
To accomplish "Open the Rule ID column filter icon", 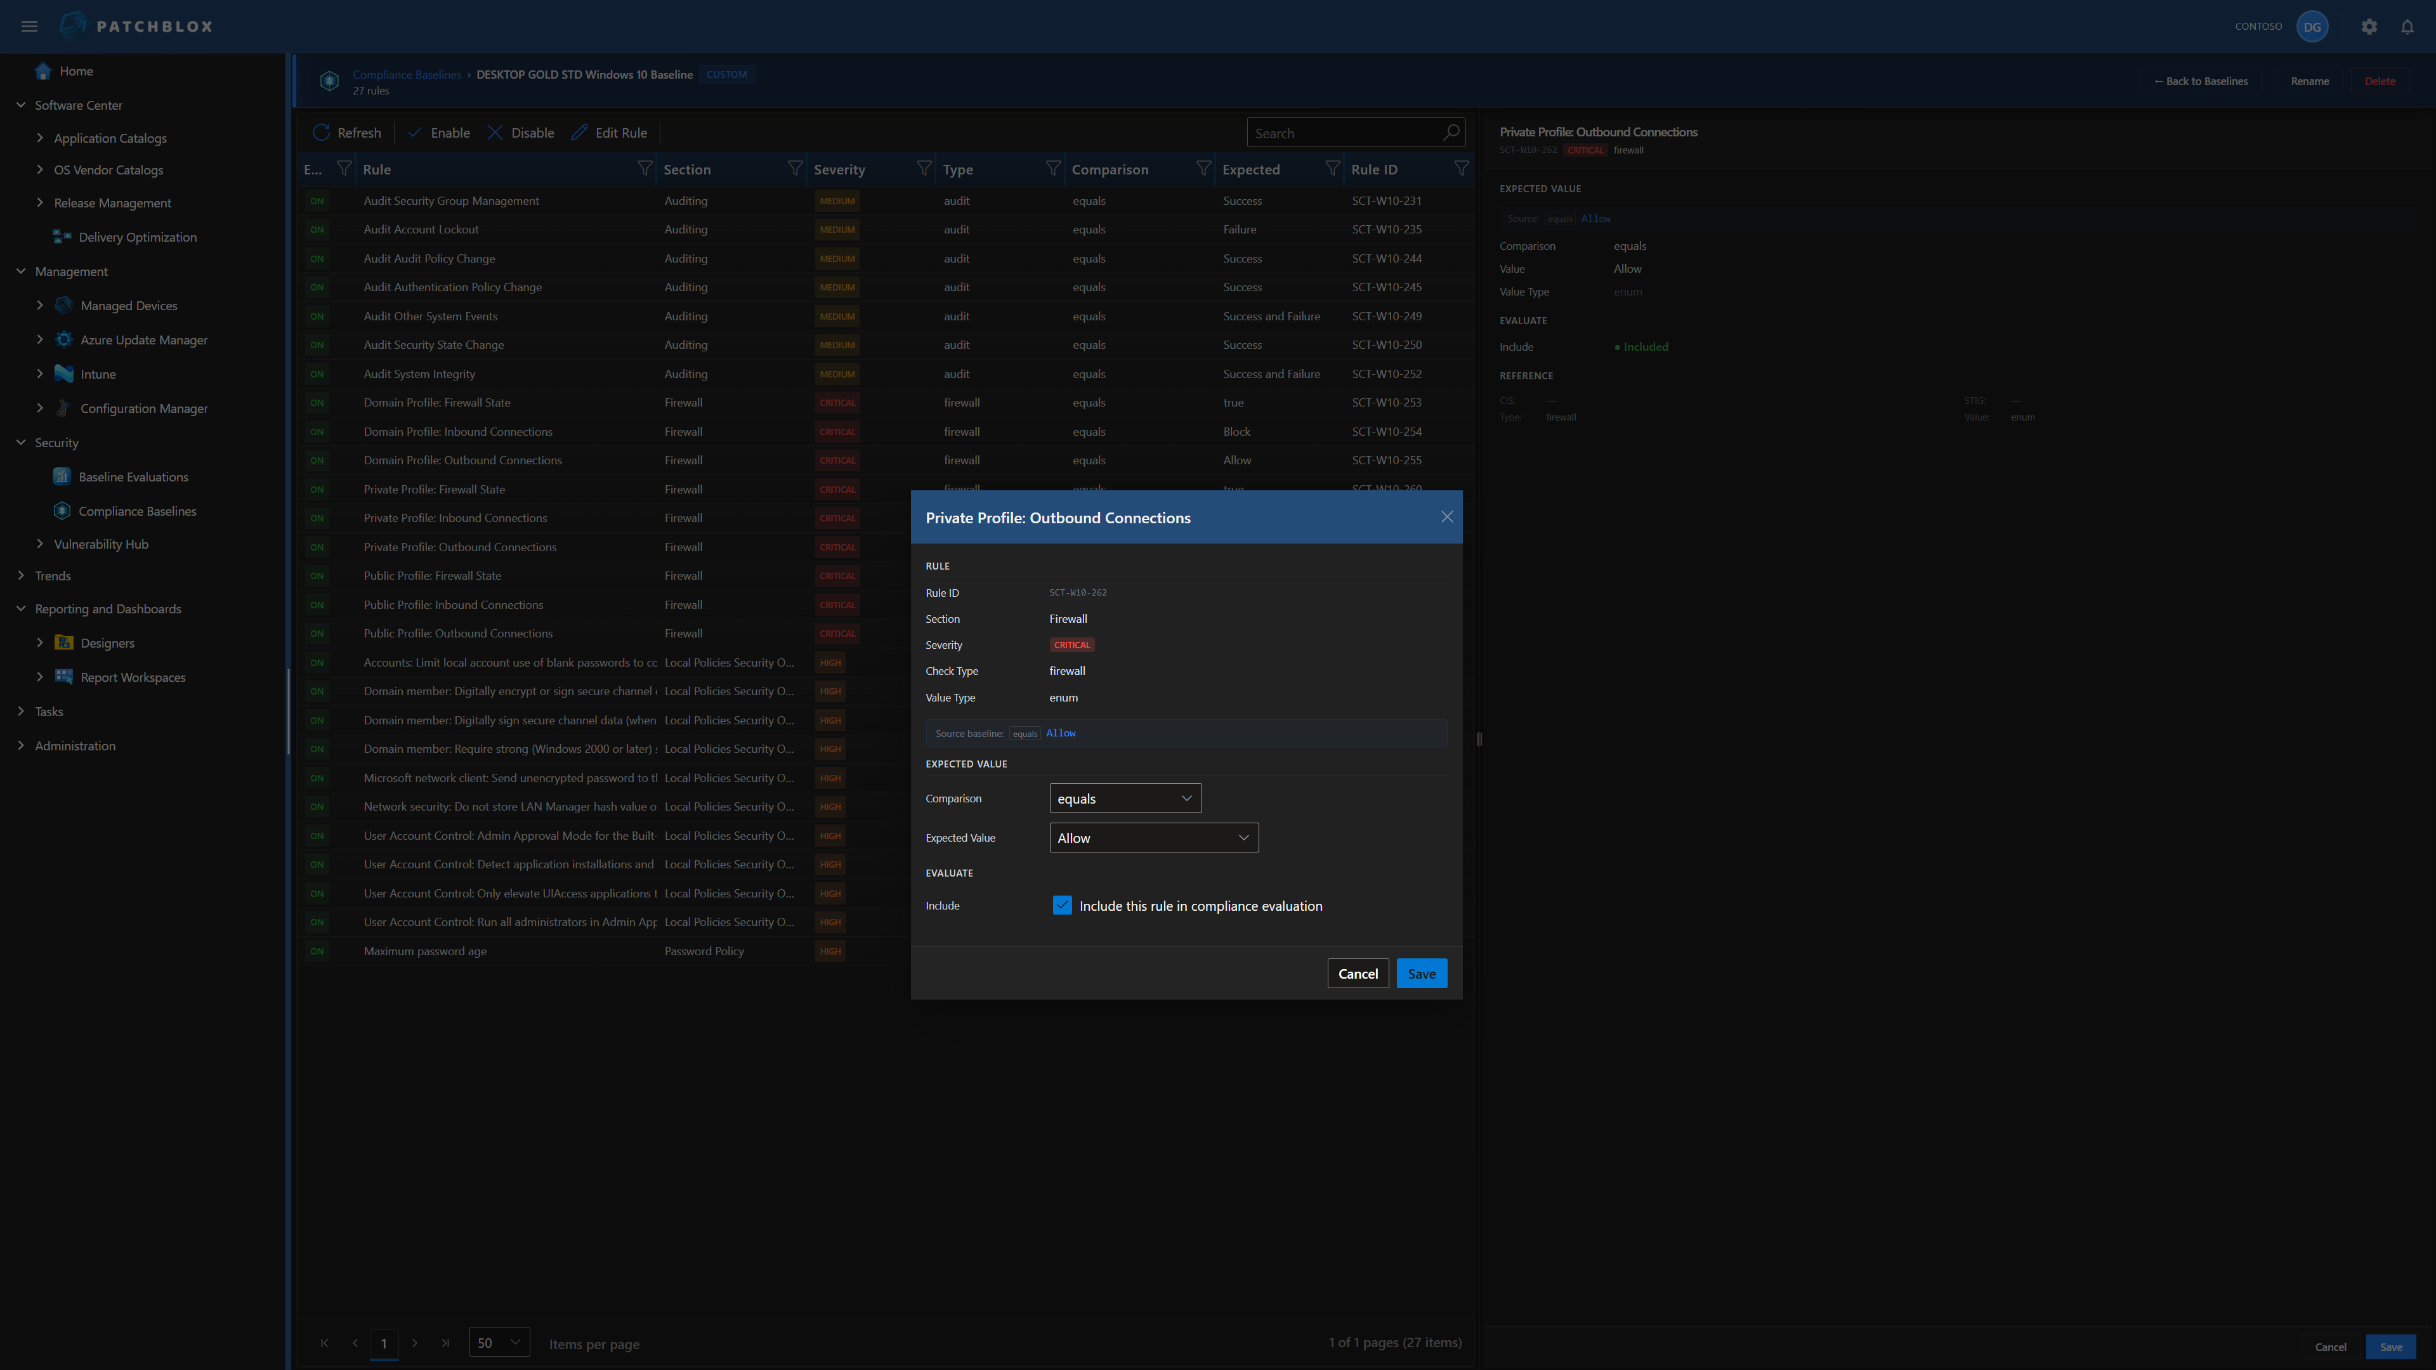I will pos(1461,168).
